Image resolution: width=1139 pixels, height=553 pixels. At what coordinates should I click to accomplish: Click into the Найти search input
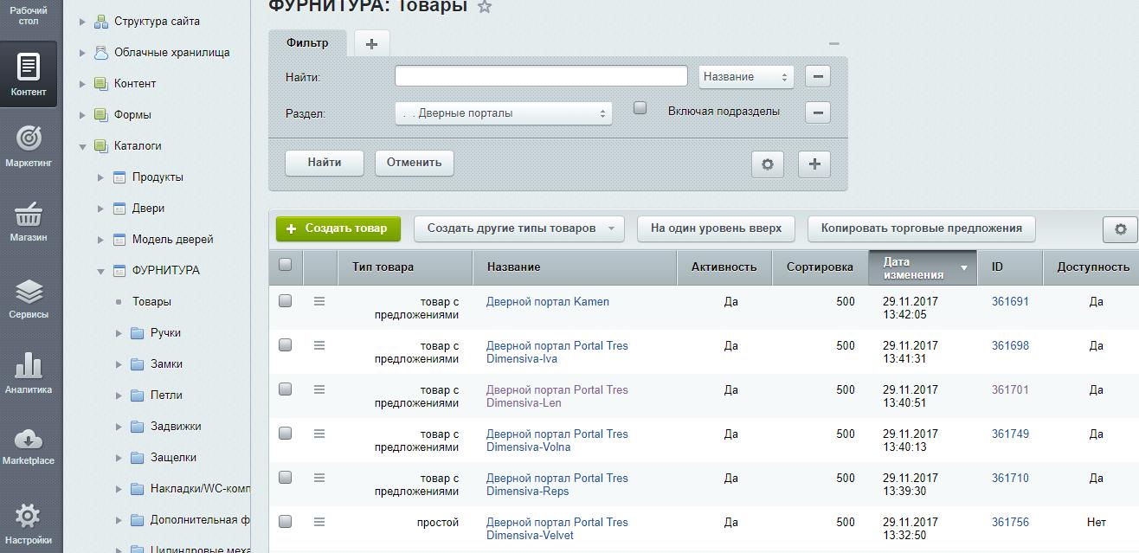pyautogui.click(x=541, y=76)
